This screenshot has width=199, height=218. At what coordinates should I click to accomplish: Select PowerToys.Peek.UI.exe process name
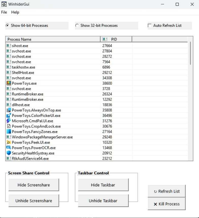(x=31, y=142)
